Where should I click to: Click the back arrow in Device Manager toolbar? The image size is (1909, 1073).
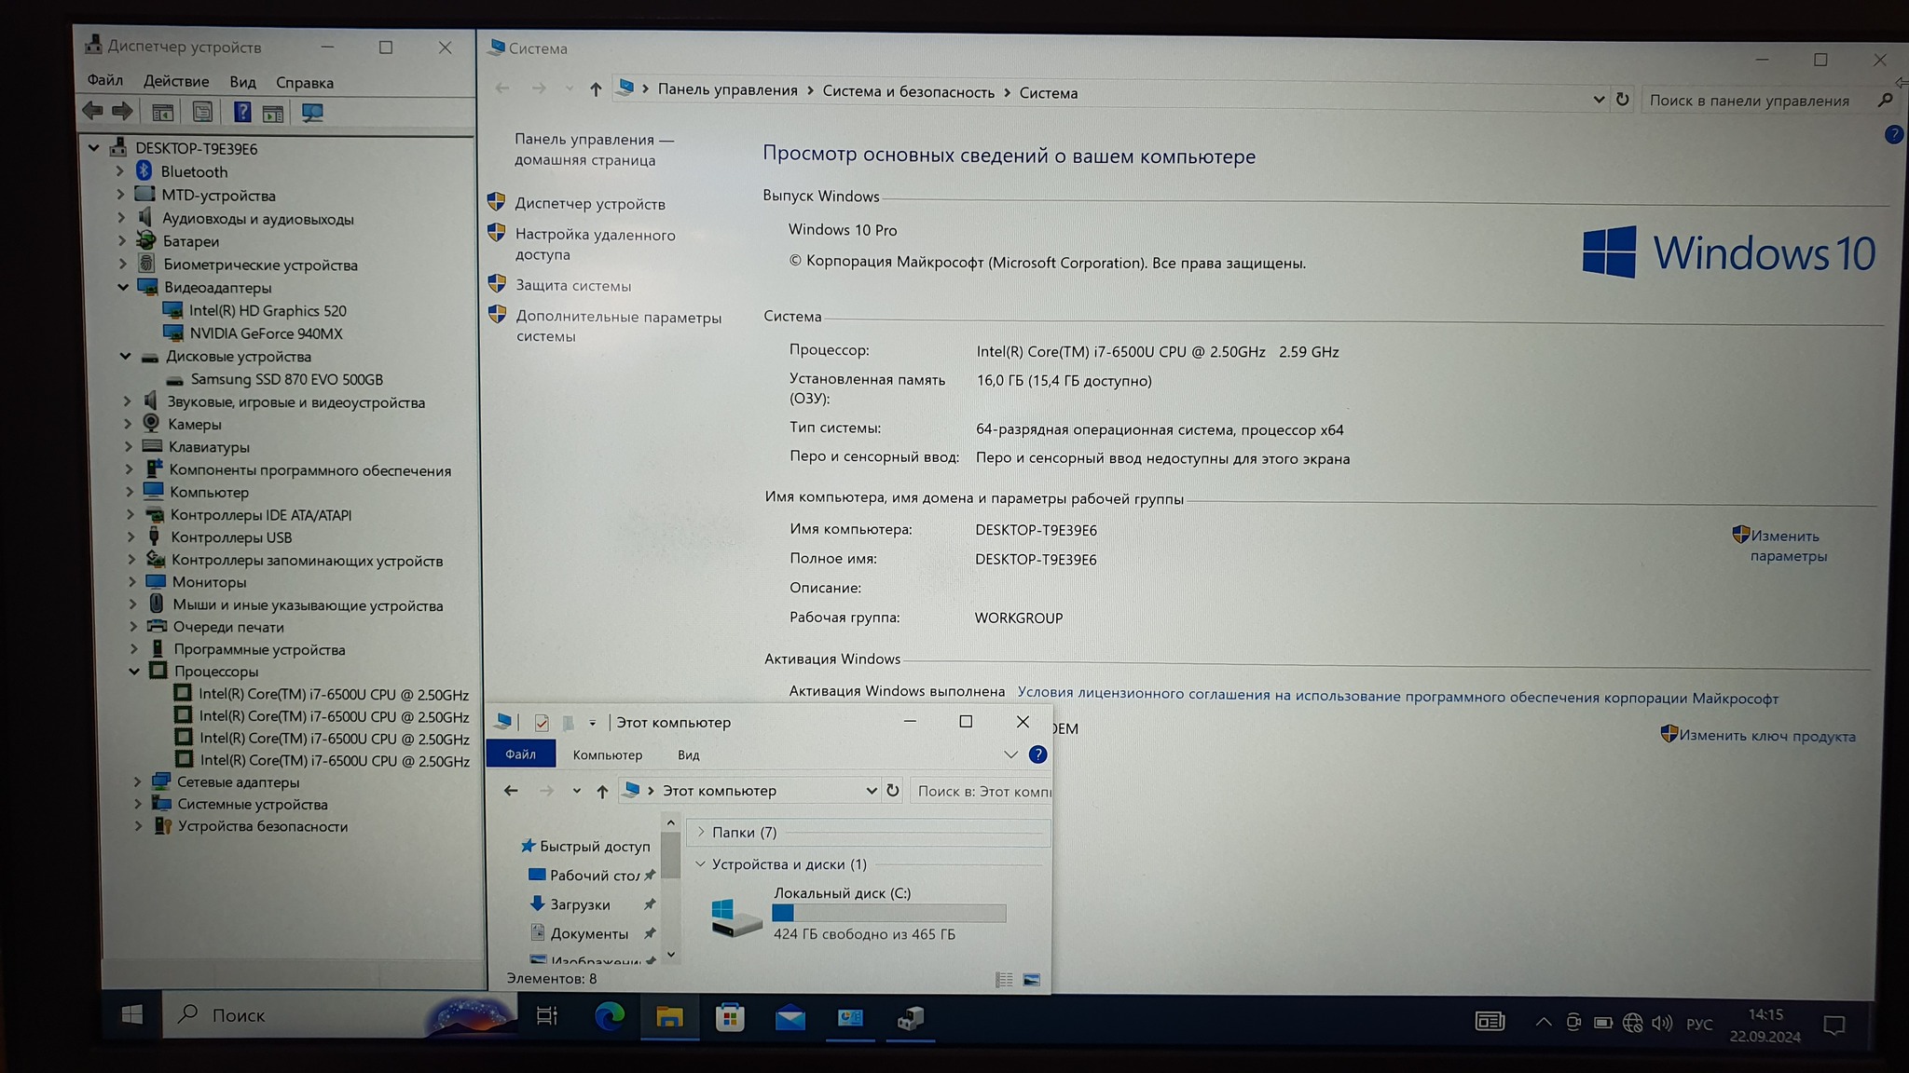pyautogui.click(x=92, y=111)
